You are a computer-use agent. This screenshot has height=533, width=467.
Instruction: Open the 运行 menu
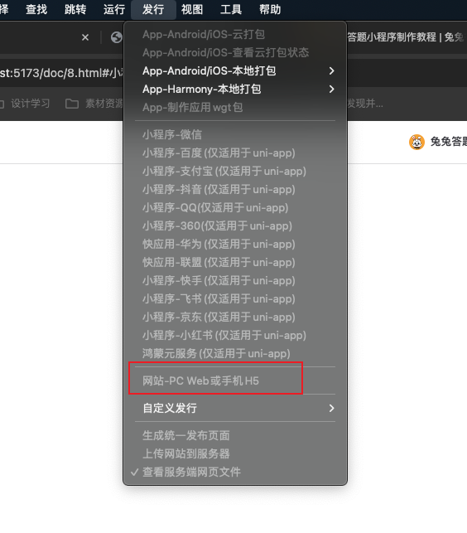coord(114,9)
